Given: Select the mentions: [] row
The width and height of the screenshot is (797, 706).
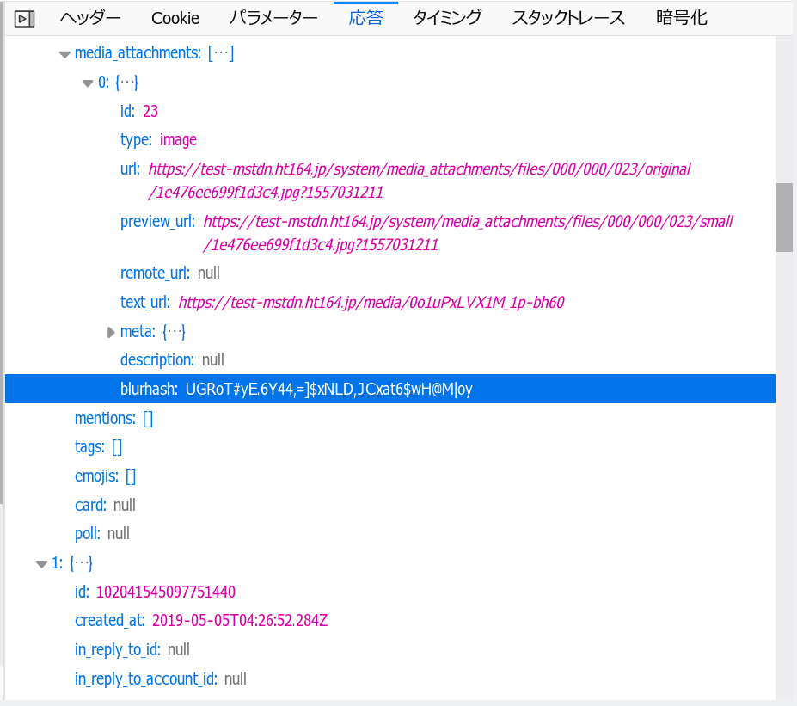Looking at the screenshot, I should pos(389,418).
